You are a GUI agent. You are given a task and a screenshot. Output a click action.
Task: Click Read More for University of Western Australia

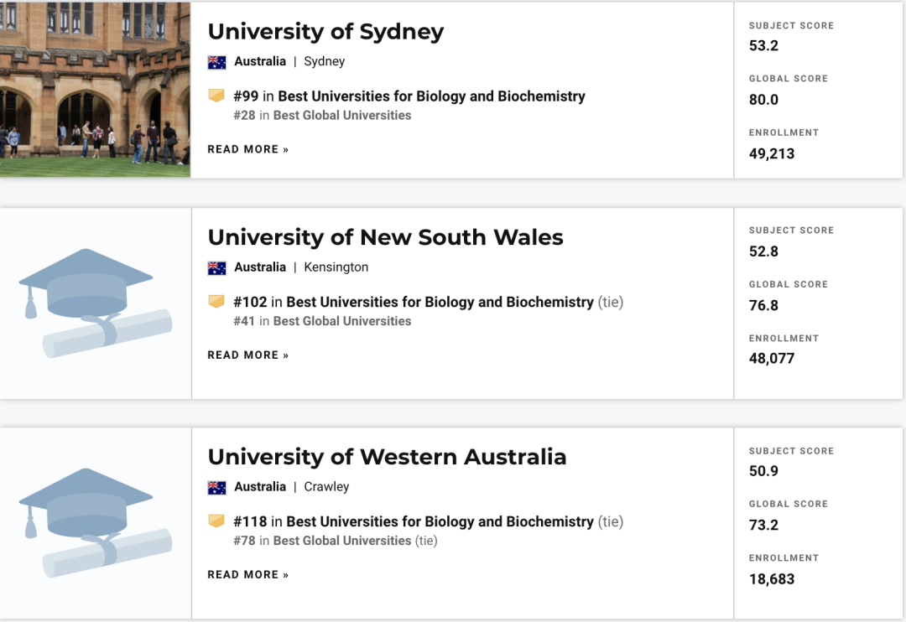[247, 574]
